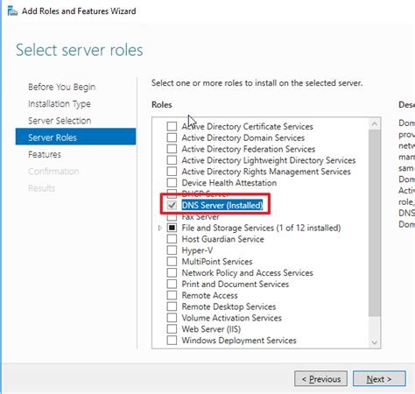The width and height of the screenshot is (415, 394).
Task: Select Remote Desktop Services label
Action: click(229, 306)
